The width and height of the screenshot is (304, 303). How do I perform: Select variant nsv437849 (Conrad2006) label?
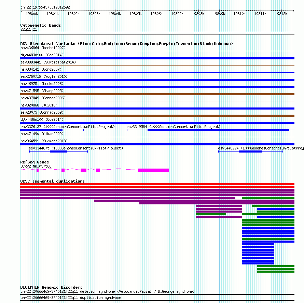[43, 98]
